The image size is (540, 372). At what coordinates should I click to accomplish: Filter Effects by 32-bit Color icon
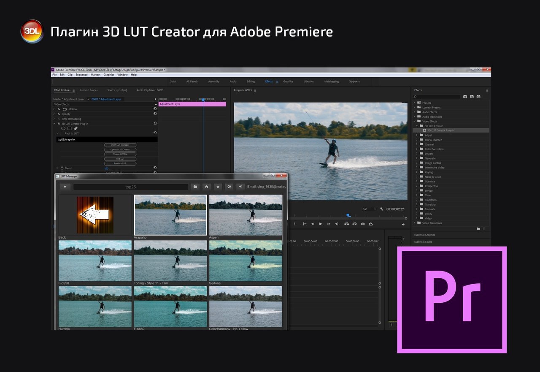coord(472,97)
